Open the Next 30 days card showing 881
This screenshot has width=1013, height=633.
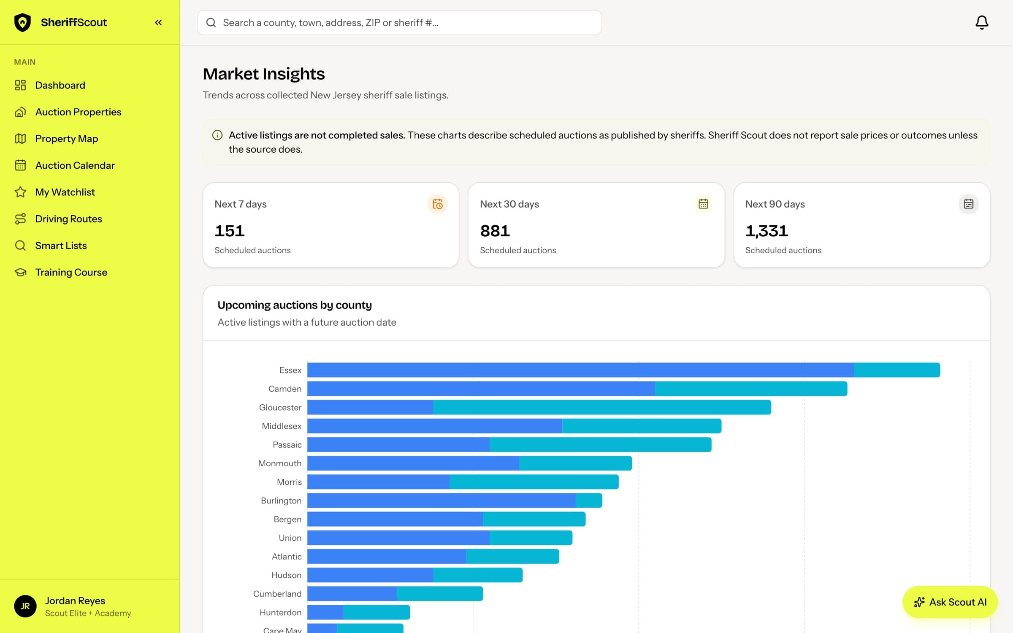596,225
